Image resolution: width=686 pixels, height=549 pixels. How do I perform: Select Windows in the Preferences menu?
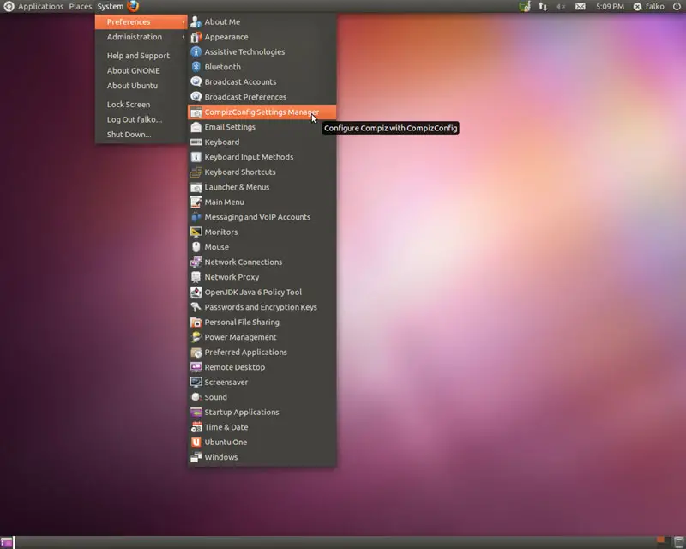pos(262,457)
